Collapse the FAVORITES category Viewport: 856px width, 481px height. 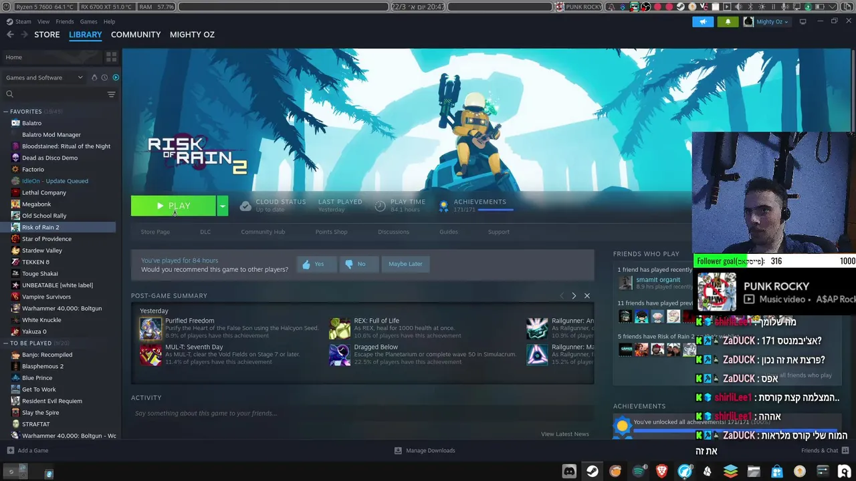pyautogui.click(x=6, y=112)
